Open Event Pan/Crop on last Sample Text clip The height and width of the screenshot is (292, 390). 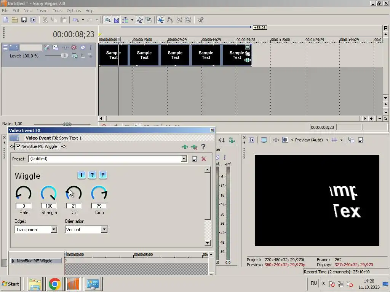click(x=248, y=53)
